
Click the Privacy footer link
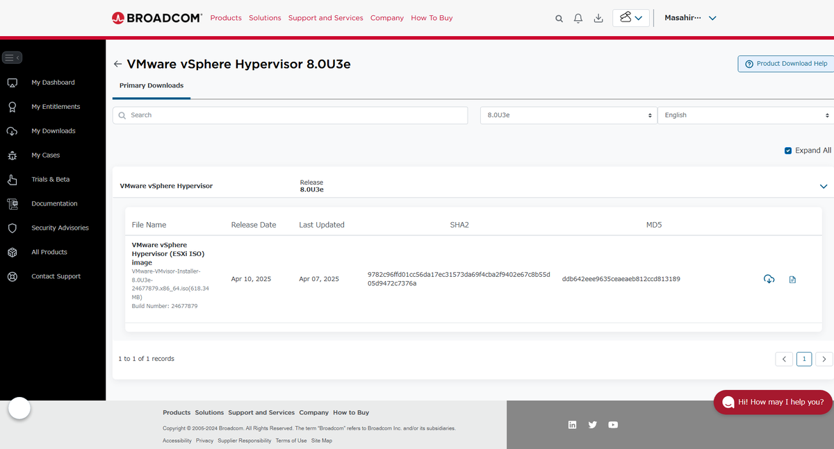(204, 441)
